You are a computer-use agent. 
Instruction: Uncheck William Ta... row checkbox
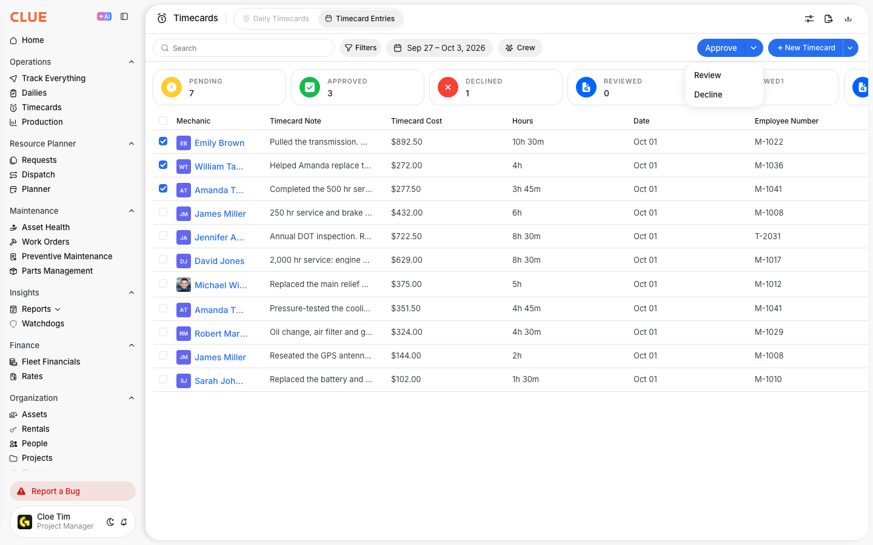pyautogui.click(x=163, y=165)
